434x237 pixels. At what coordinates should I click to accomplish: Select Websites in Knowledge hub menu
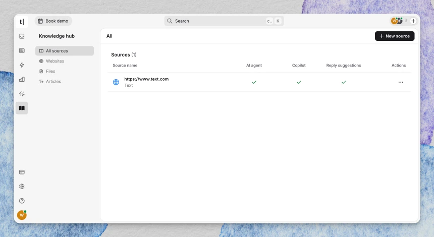tap(65, 61)
